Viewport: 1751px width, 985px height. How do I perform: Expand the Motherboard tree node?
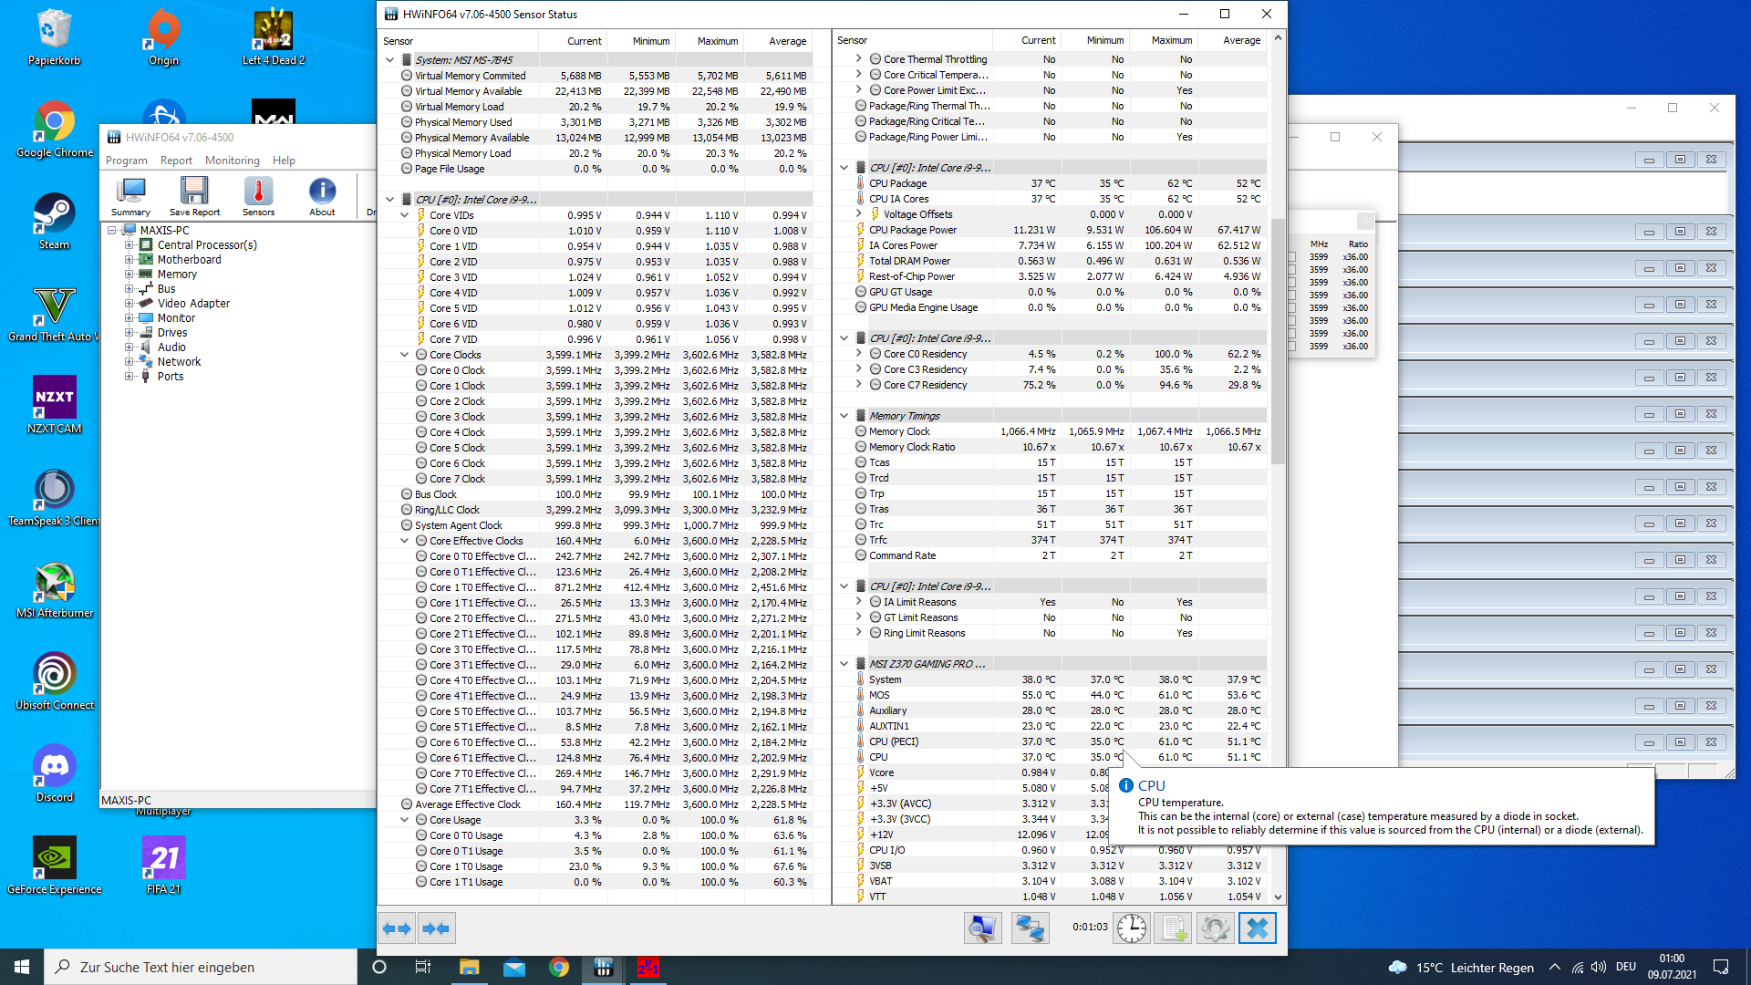[x=130, y=260]
